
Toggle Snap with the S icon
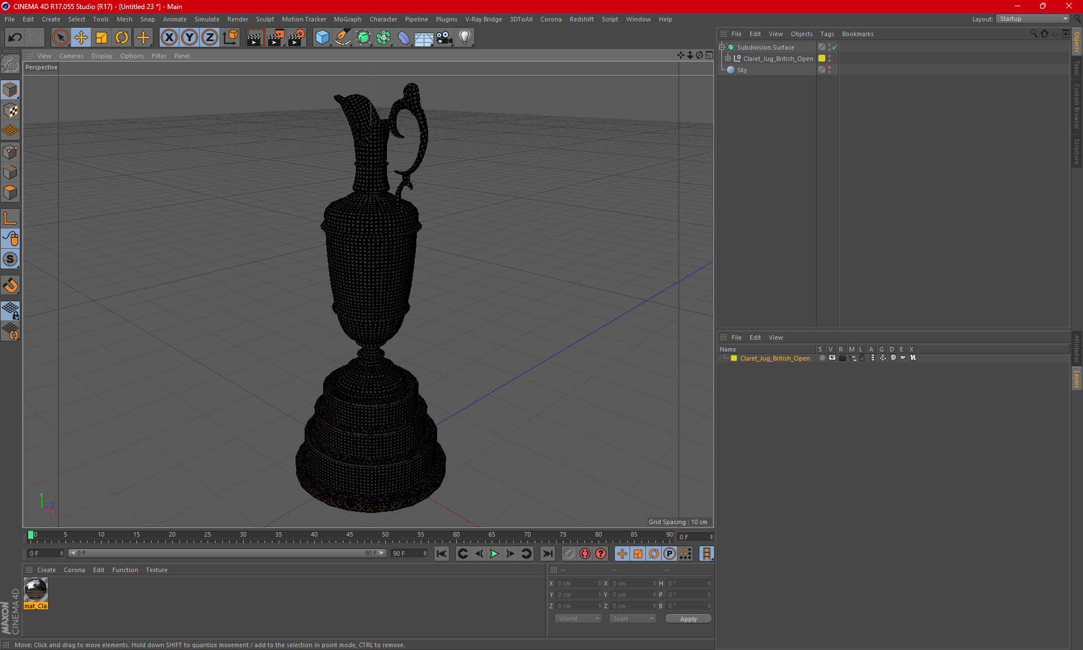point(10,259)
